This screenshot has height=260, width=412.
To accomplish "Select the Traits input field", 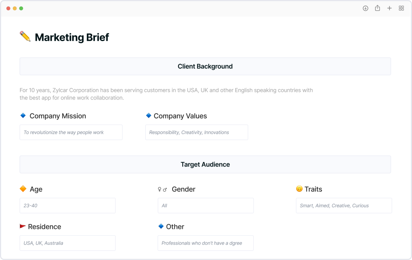I will pos(344,206).
